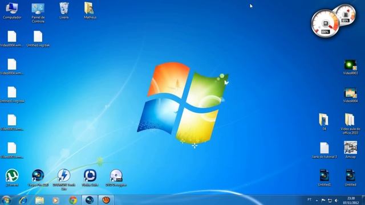365x205 pixels.
Task: Click the small memory meter gadget dial
Action: tap(346, 14)
